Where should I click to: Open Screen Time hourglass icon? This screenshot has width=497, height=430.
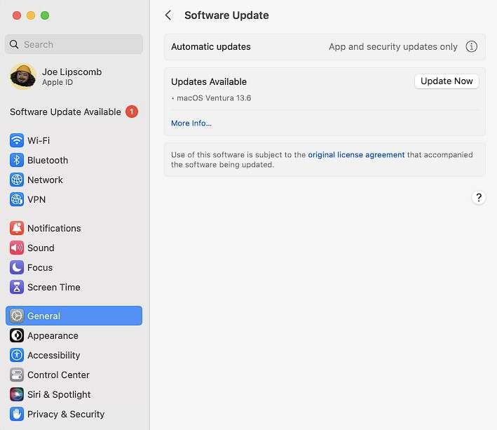(17, 287)
